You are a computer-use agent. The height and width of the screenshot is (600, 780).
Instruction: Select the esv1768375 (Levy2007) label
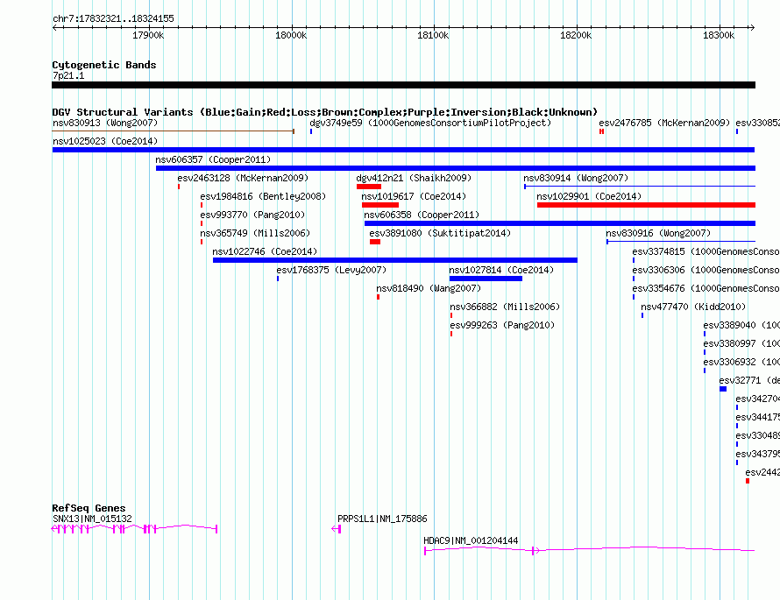click(x=331, y=270)
